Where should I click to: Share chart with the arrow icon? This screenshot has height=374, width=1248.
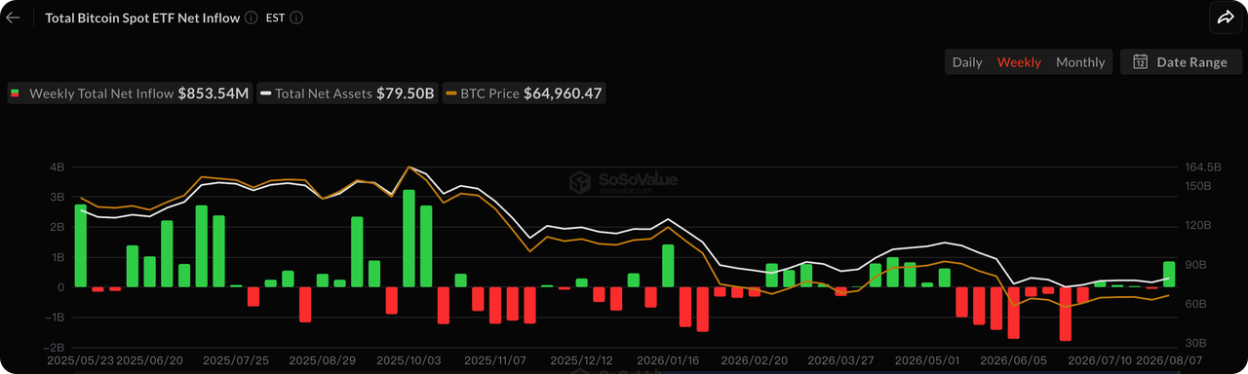pos(1225,17)
